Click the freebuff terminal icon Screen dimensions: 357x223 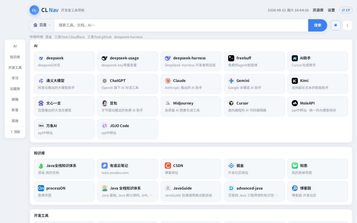(x=231, y=58)
